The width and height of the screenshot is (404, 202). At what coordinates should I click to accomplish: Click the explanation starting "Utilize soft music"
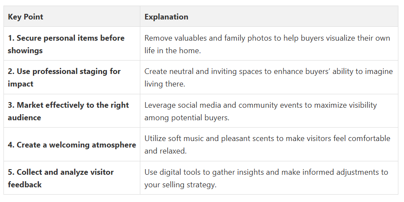267,145
